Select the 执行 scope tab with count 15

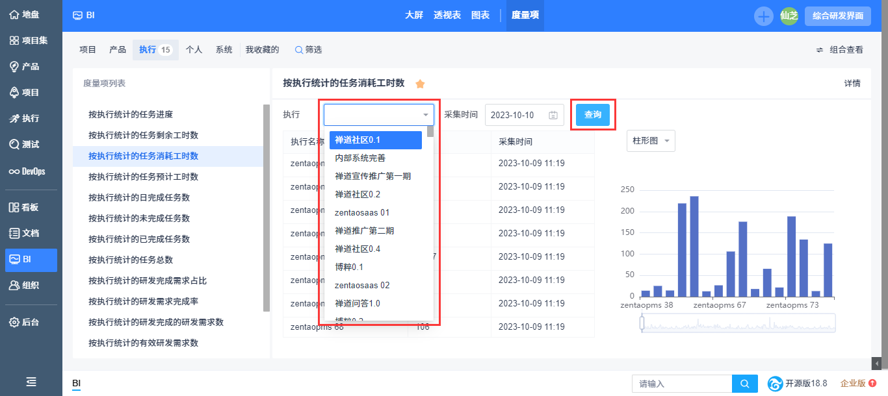coord(156,50)
